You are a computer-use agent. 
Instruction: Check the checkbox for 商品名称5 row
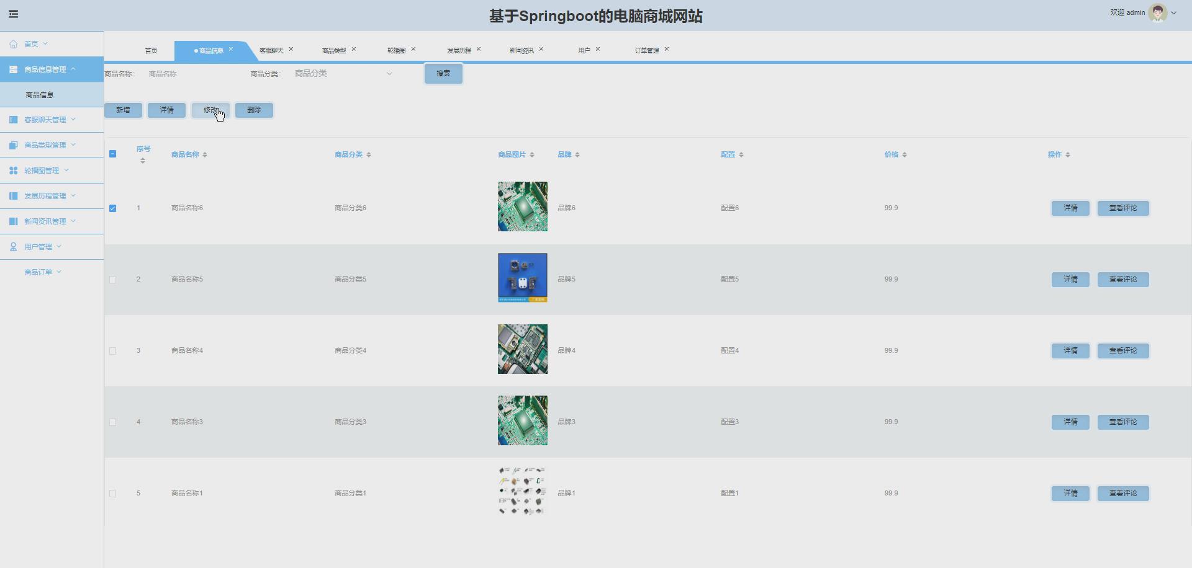[112, 280]
